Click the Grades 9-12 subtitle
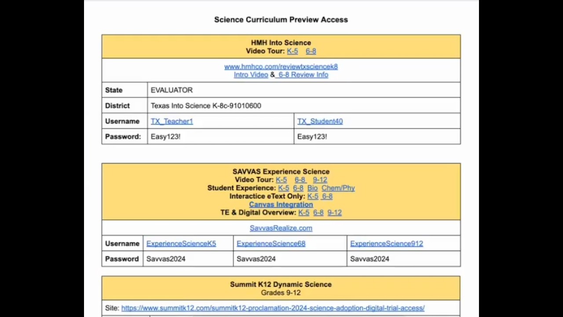The height and width of the screenshot is (317, 563). click(x=281, y=293)
